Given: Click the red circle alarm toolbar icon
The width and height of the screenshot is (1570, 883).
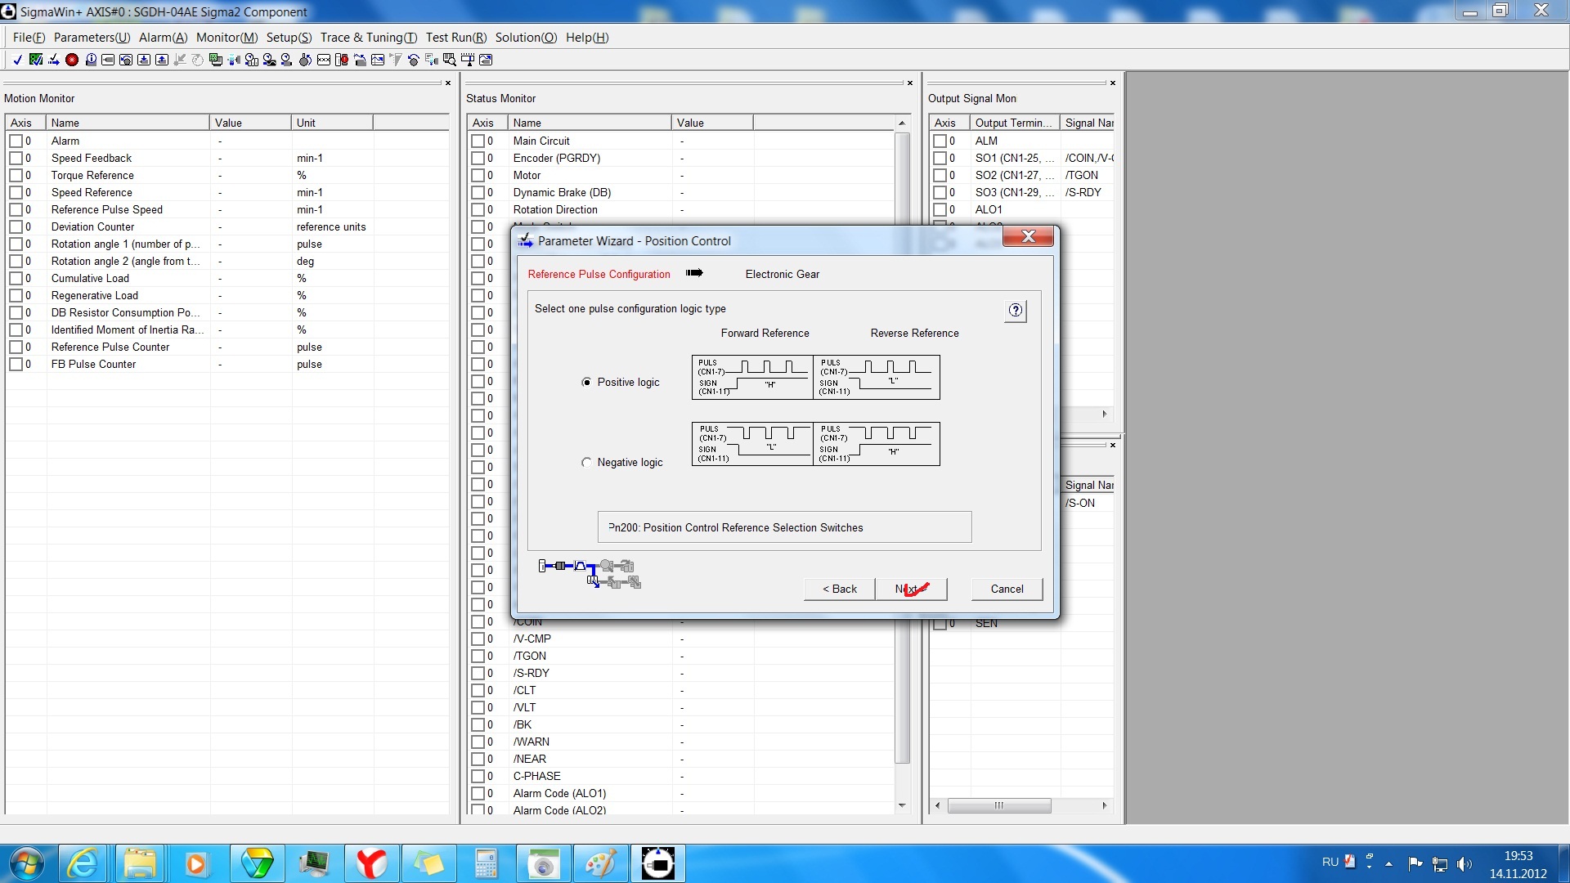Looking at the screenshot, I should (x=72, y=60).
